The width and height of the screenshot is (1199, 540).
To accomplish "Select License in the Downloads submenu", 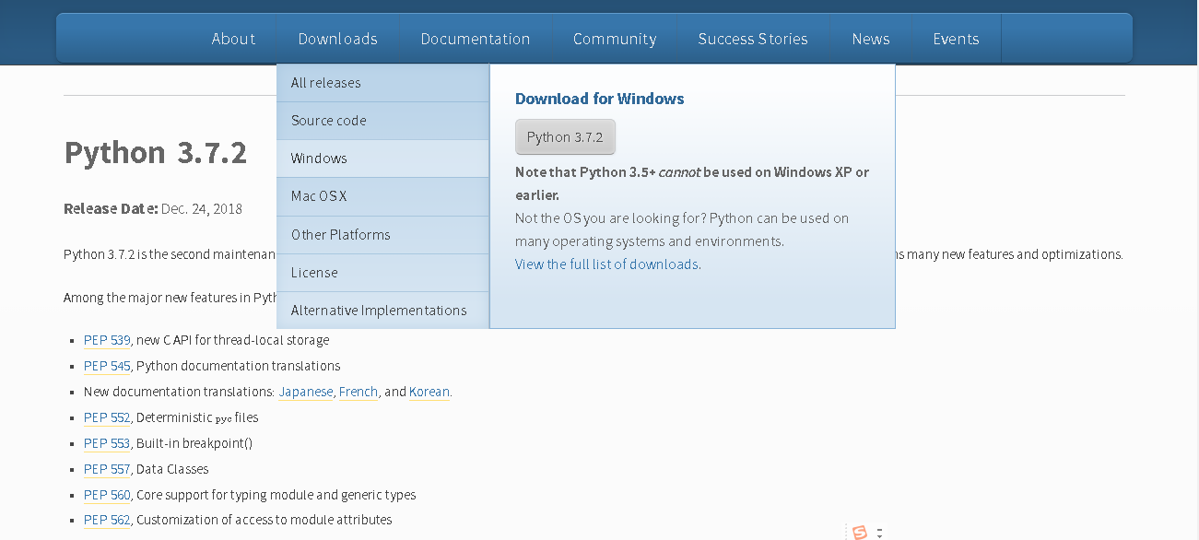I will tap(314, 273).
